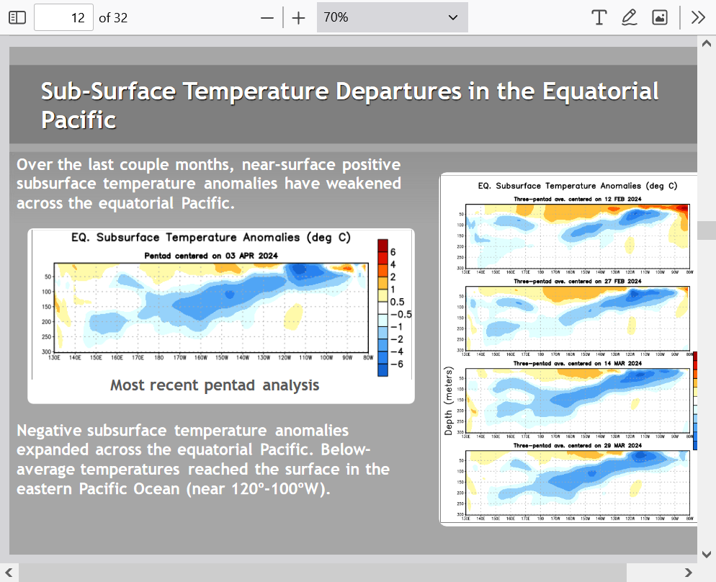The width and height of the screenshot is (716, 582).
Task: Zoom out with the minus button
Action: (267, 18)
